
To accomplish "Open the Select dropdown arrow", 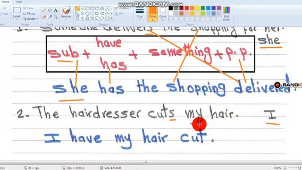I will (x=17, y=19).
